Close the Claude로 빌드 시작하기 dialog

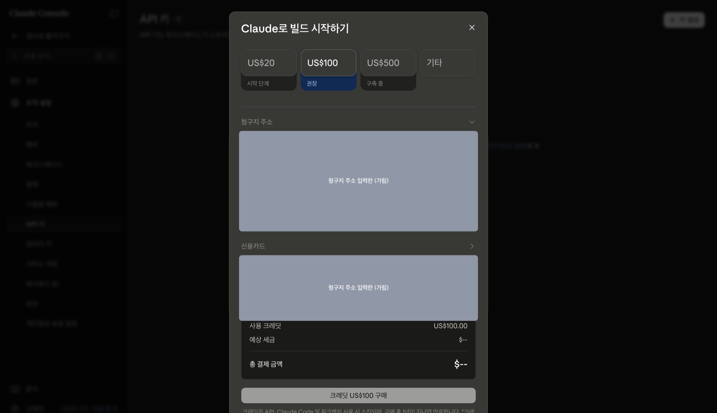tap(472, 28)
